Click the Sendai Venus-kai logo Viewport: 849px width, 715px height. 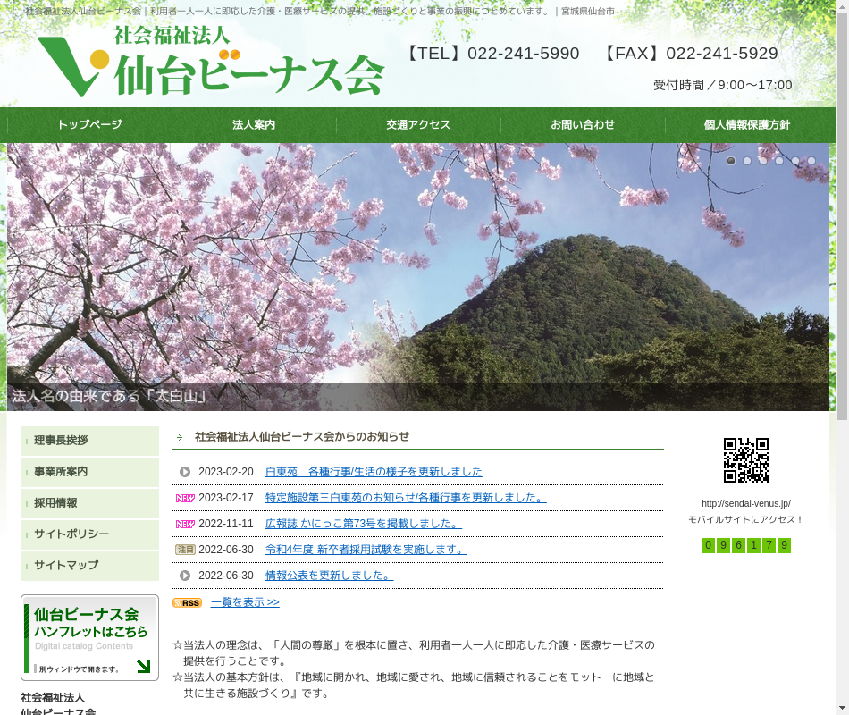pos(211,62)
